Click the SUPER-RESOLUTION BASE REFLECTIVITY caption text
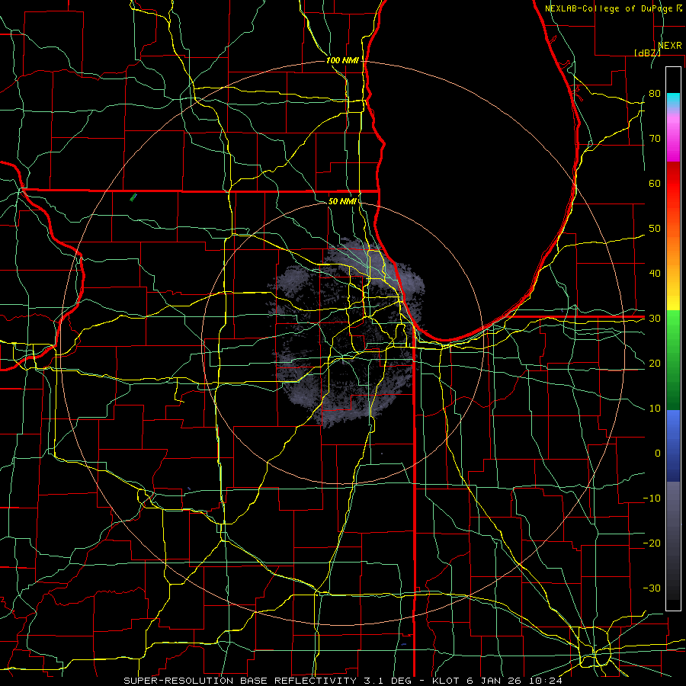The width and height of the screenshot is (686, 686). 240,681
